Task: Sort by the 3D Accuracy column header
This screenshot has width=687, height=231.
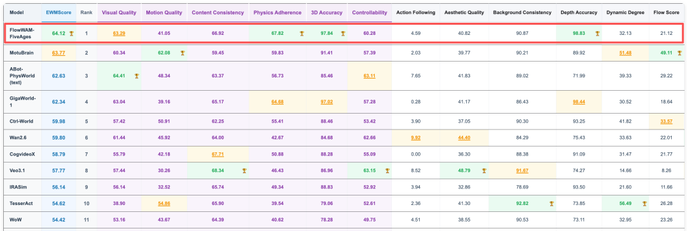Action: [x=326, y=13]
